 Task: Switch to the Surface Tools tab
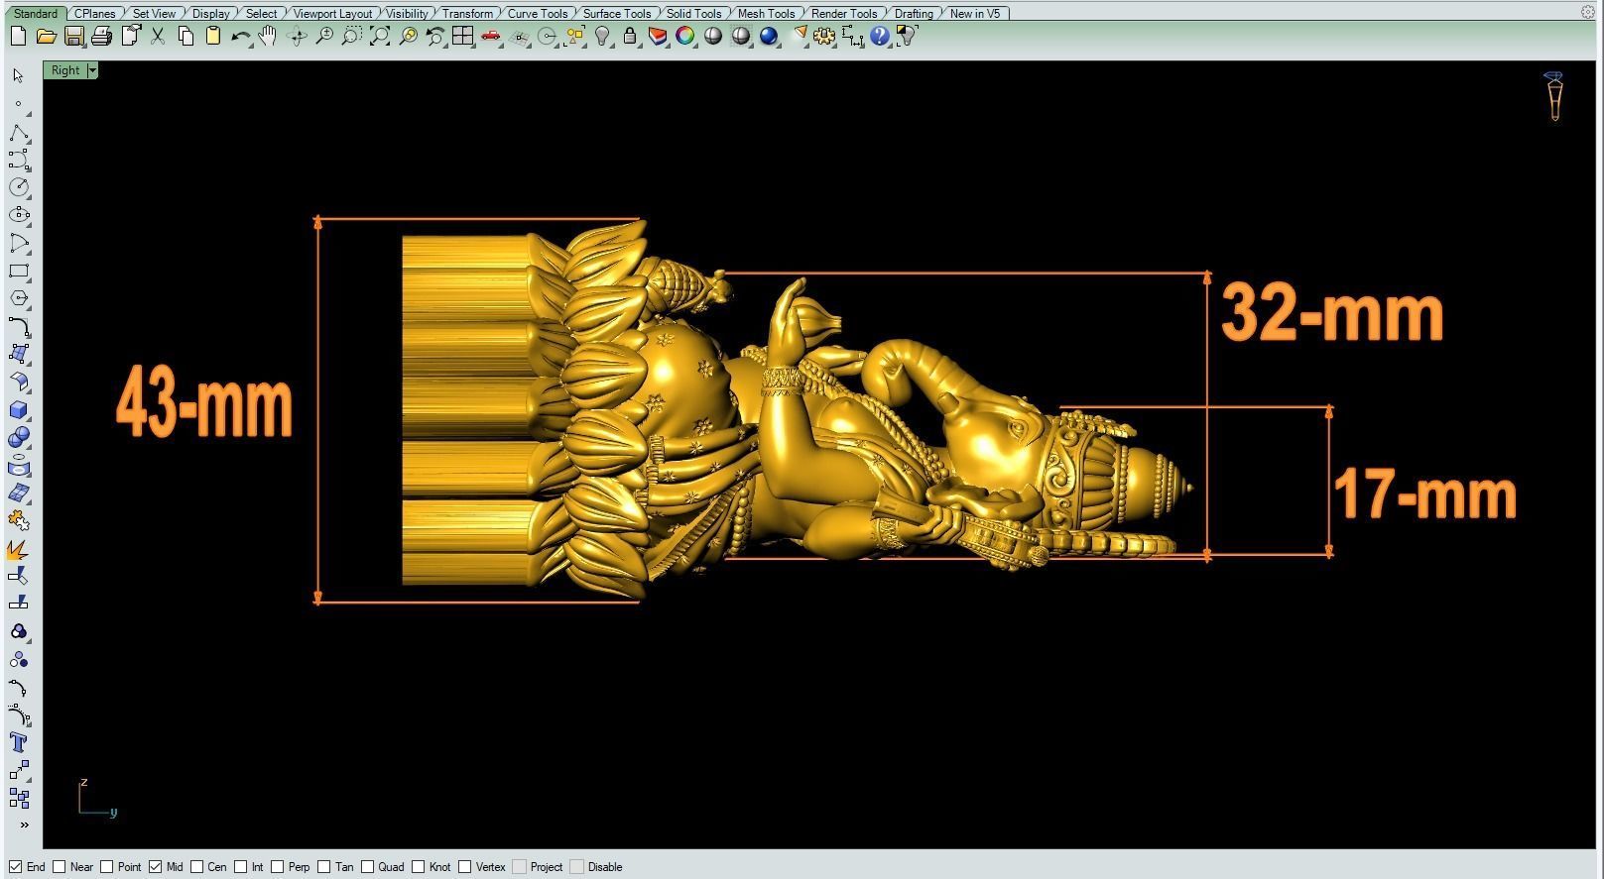coord(617,14)
